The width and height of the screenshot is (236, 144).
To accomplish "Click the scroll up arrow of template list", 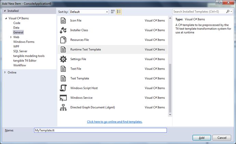I will [170, 18].
